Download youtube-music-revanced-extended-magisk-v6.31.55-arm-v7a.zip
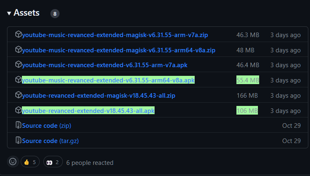Screen dimensions: 310x176 point(115,35)
